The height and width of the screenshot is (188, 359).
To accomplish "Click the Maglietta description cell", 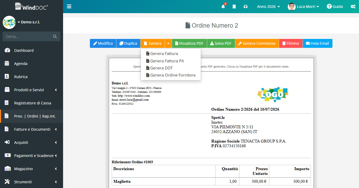I will click(x=163, y=181).
